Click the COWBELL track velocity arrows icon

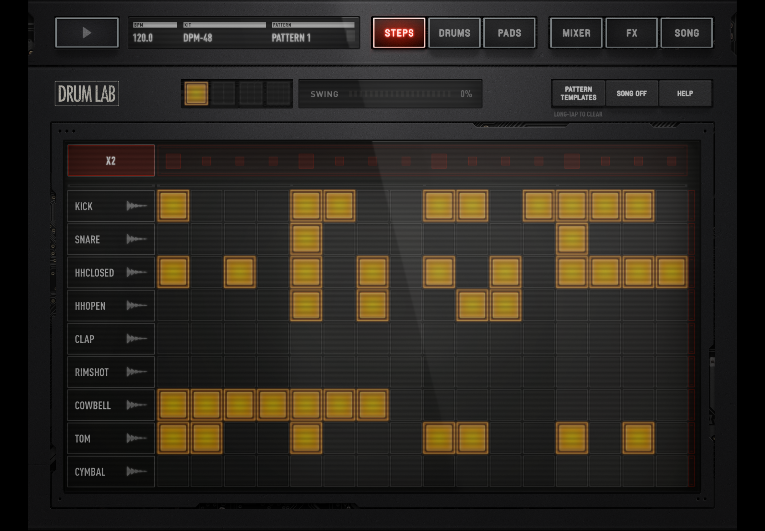[136, 405]
